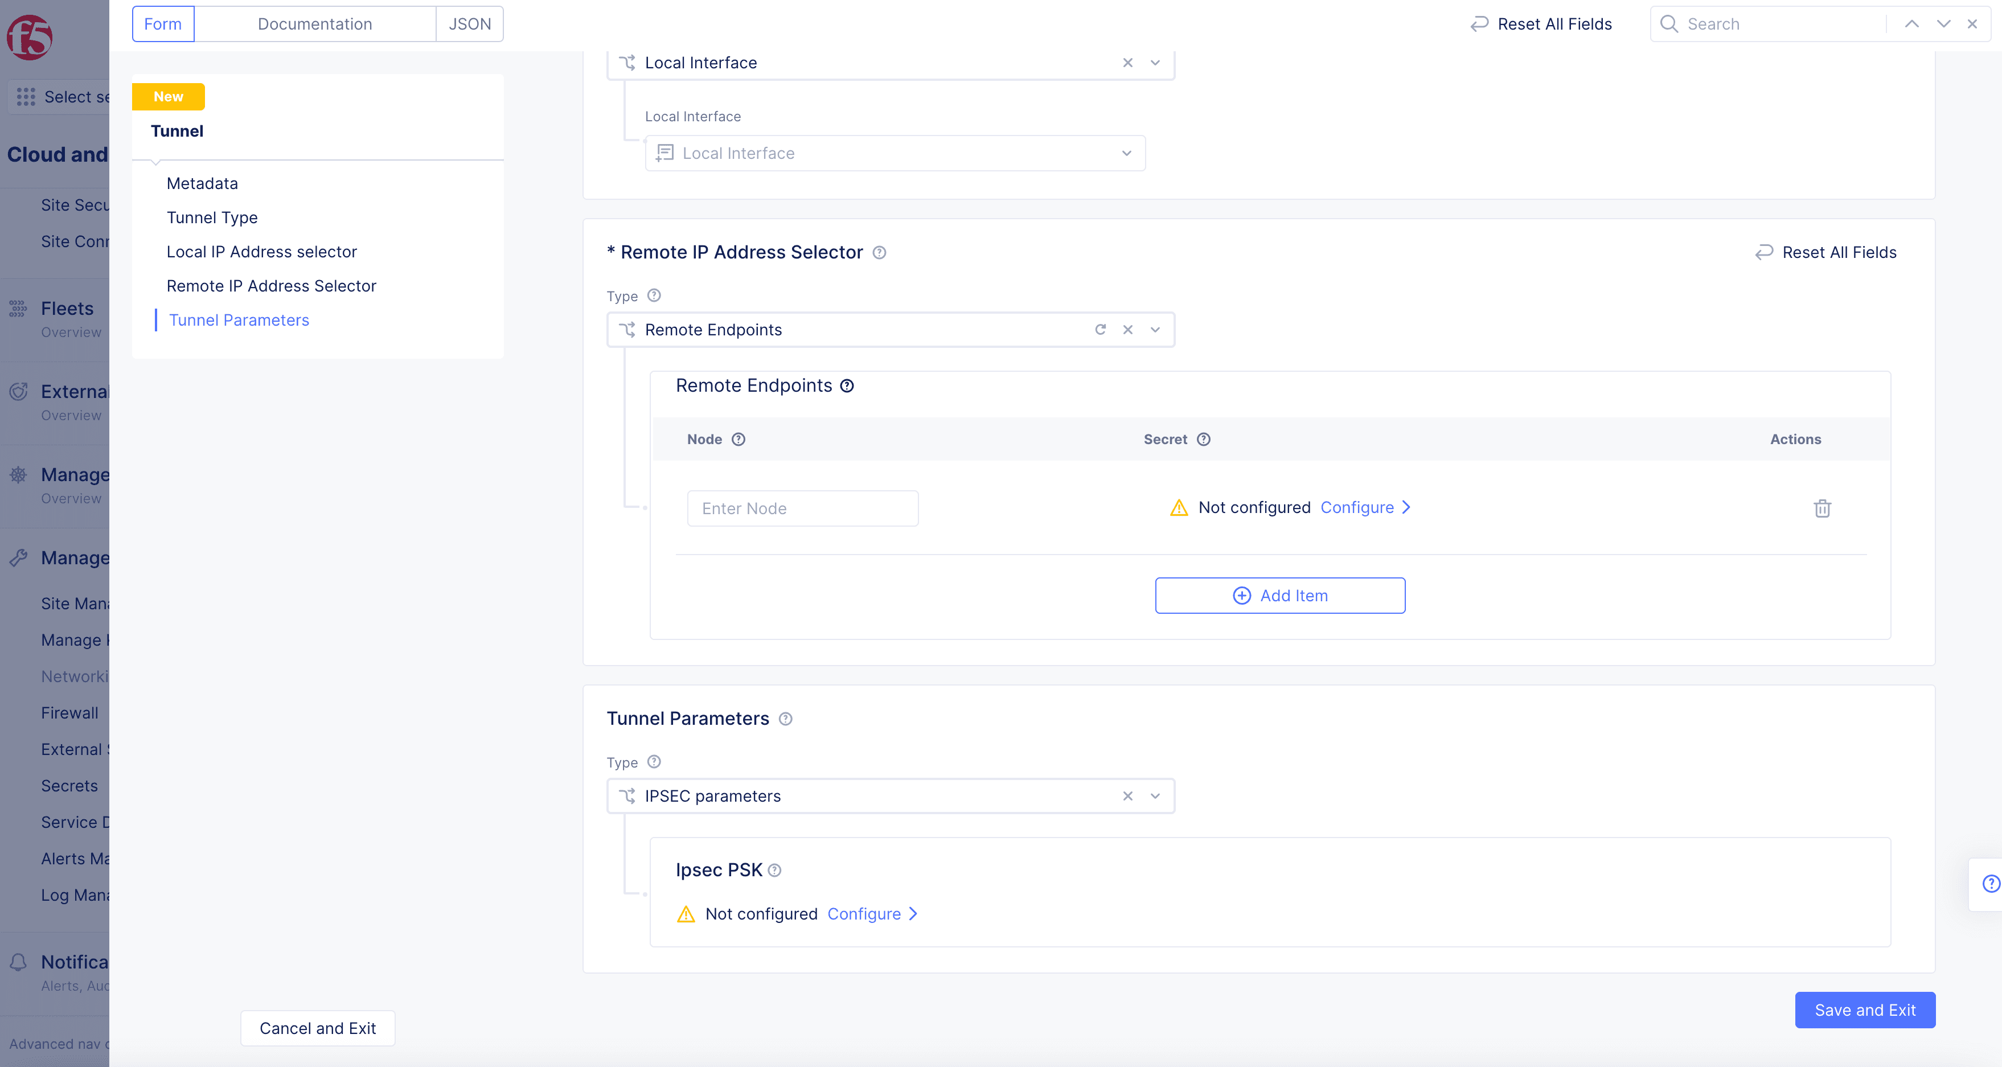Show help for Tunnel Parameters Type field
2002x1067 pixels.
pos(654,762)
